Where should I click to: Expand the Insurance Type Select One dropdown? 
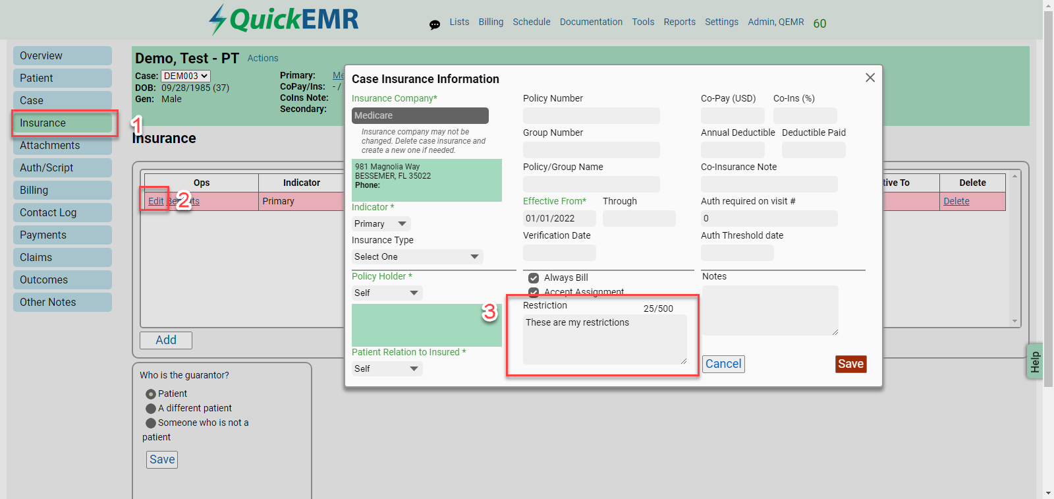(x=418, y=257)
